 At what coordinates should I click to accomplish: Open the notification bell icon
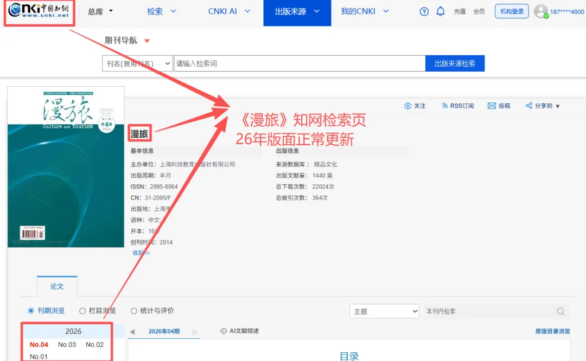441,11
